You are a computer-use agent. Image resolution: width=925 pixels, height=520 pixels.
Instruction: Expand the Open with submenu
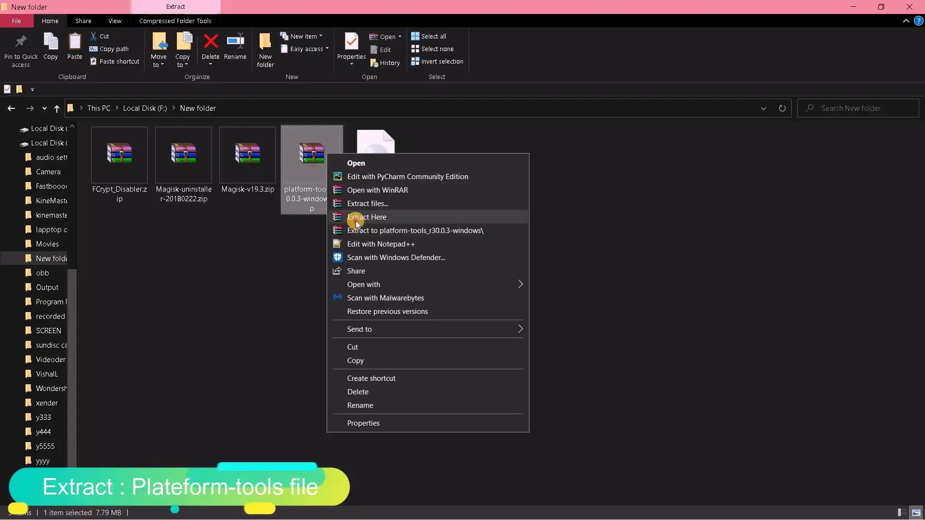pyautogui.click(x=520, y=284)
